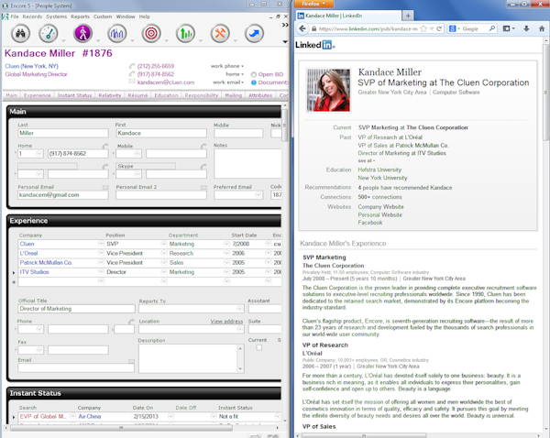Expand the toolbar overflow chevron
The height and width of the screenshot is (438, 550).
click(x=285, y=25)
